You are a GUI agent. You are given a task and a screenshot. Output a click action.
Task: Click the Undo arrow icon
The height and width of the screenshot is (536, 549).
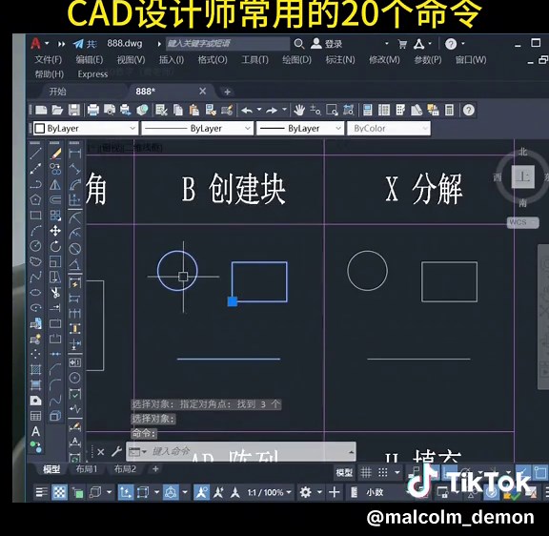(x=247, y=111)
